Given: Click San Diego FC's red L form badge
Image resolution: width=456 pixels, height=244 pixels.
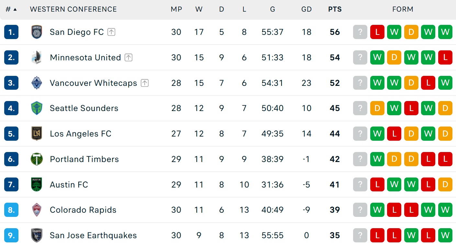Looking at the screenshot, I should point(377,32).
